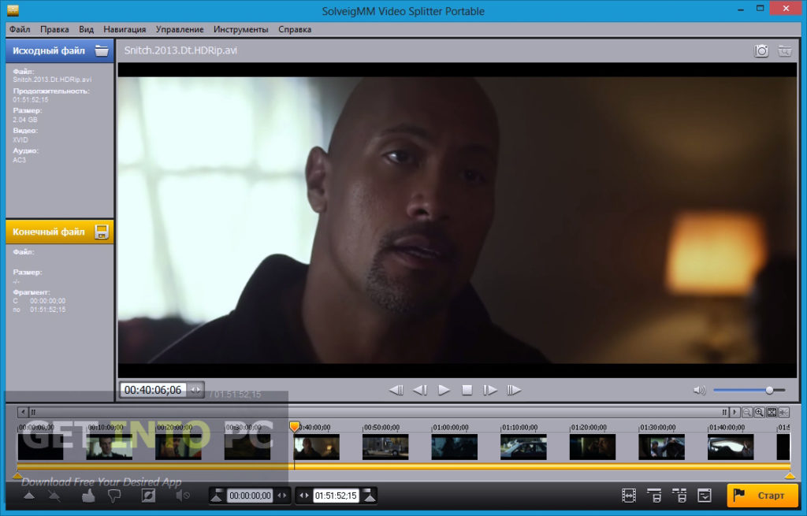Open the Управление menu
The height and width of the screenshot is (516, 807).
pos(180,29)
